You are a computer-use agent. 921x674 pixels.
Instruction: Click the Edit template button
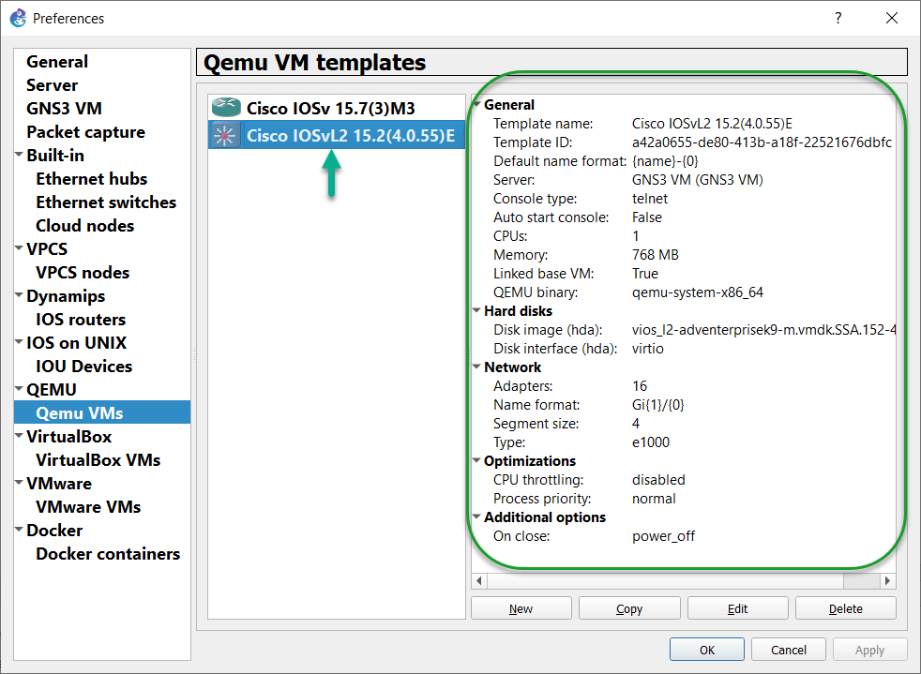(x=738, y=608)
